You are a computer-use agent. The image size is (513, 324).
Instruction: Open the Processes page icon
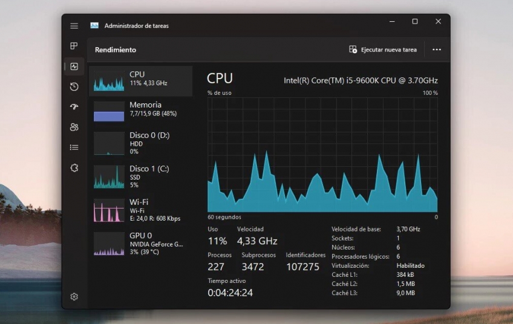tap(74, 46)
